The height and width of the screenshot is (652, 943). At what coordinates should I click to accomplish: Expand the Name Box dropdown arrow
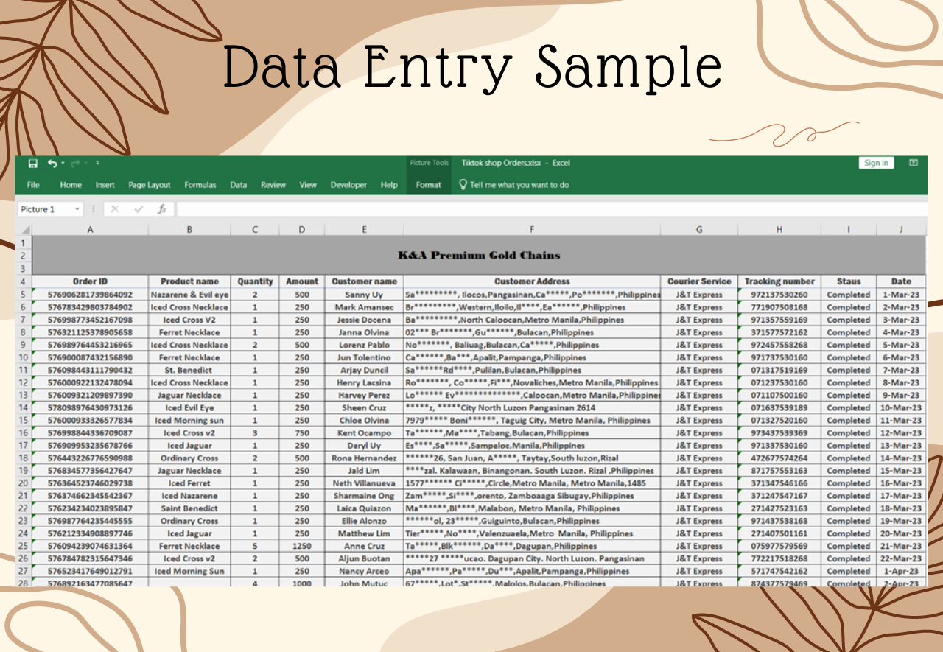tap(77, 209)
